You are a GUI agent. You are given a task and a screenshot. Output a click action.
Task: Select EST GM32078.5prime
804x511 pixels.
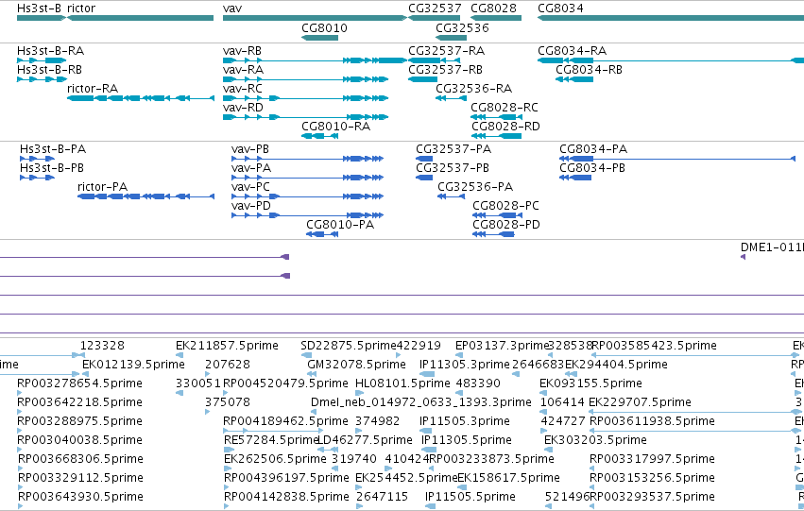tap(356, 365)
